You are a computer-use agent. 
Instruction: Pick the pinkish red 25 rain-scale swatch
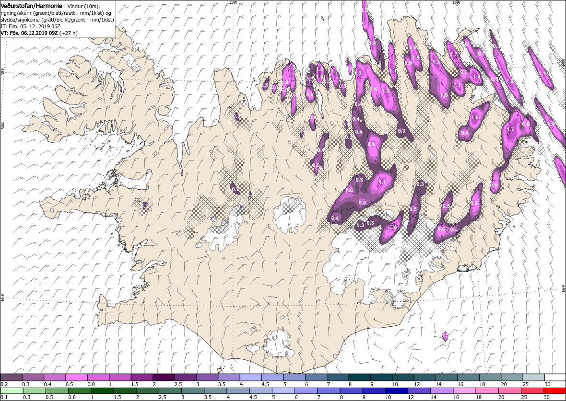(532, 391)
